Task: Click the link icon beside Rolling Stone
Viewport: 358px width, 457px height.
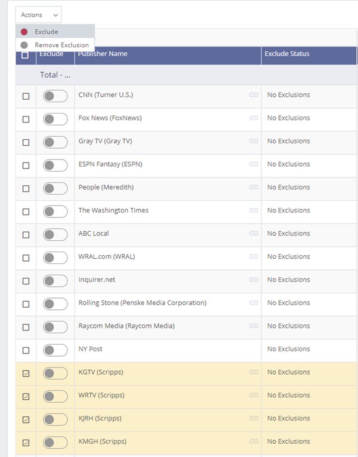Action: pyautogui.click(x=254, y=303)
